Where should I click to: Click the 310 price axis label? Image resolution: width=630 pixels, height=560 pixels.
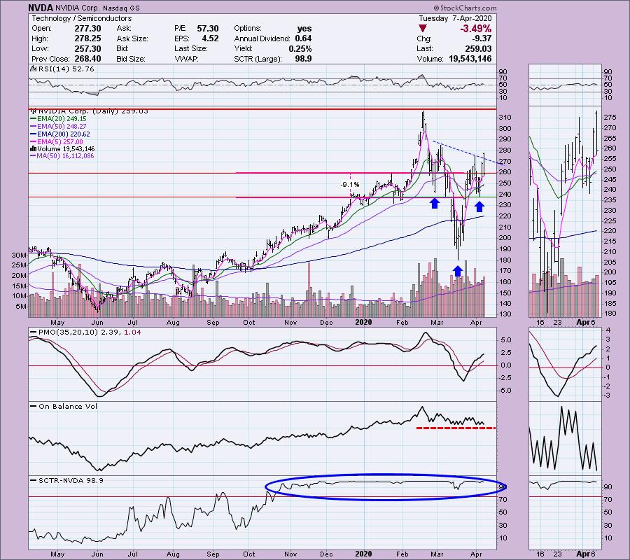[505, 118]
